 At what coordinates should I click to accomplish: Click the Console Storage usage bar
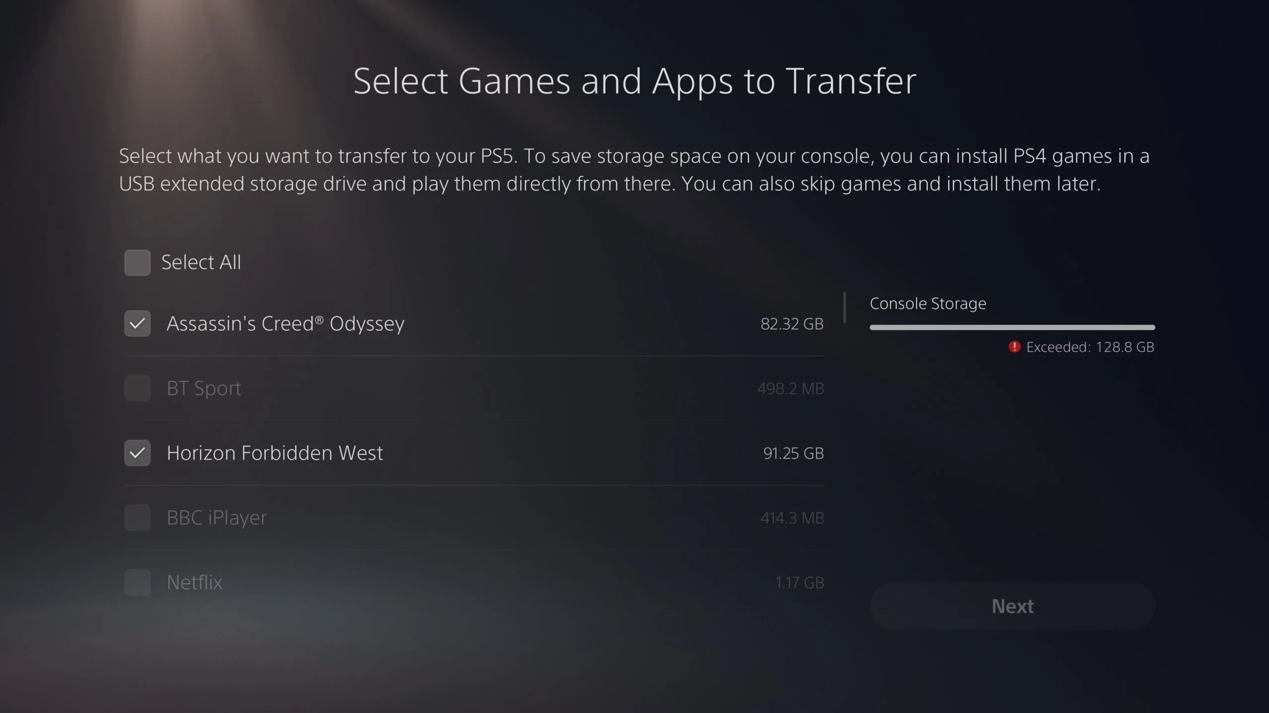tap(1012, 327)
